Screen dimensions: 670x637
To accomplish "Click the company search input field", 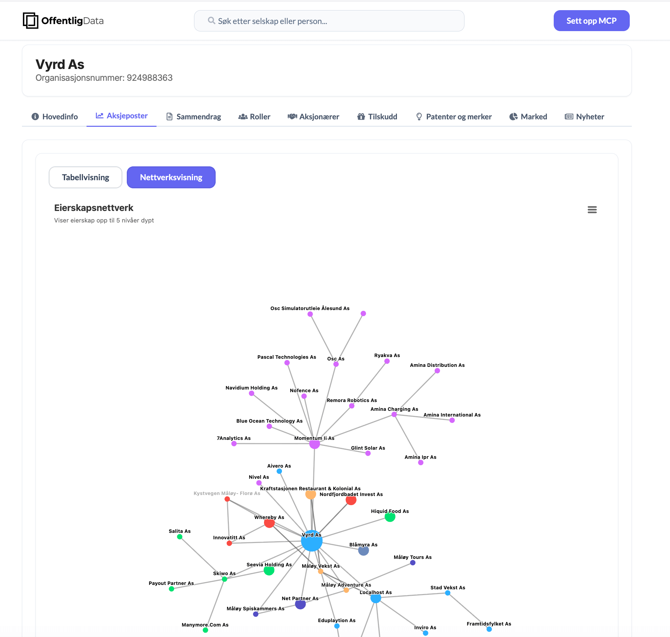I will [x=329, y=20].
